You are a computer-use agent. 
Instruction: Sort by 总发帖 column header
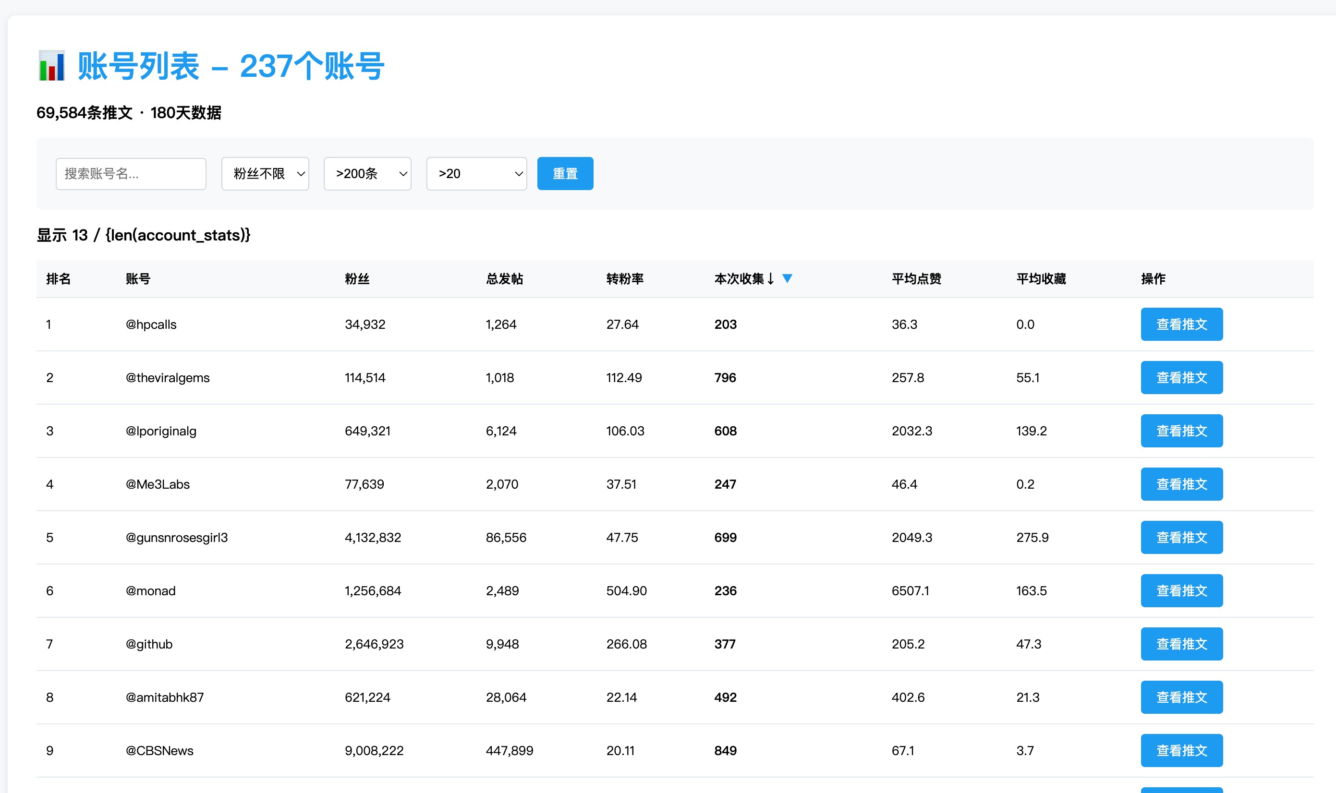pos(504,279)
